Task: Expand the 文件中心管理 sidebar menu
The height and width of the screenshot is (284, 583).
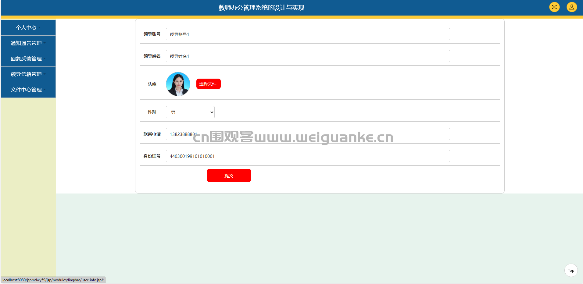Action: point(28,90)
